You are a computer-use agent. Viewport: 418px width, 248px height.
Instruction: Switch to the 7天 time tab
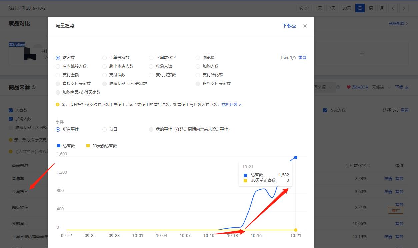[331, 8]
